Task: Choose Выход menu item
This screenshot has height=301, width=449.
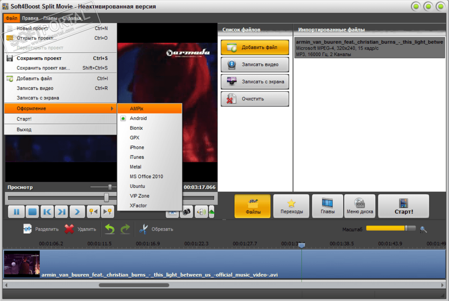Action: coord(60,130)
